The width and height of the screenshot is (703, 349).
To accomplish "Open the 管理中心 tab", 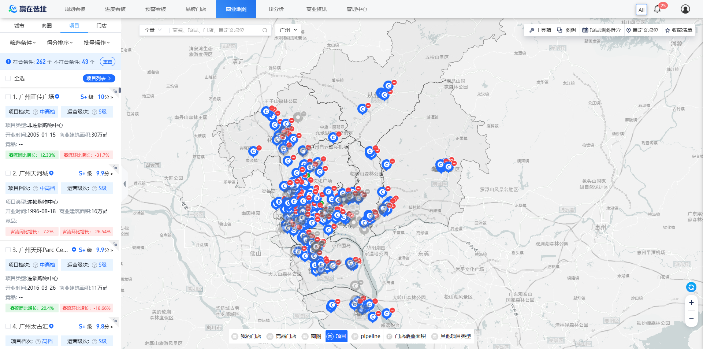I will [x=357, y=9].
